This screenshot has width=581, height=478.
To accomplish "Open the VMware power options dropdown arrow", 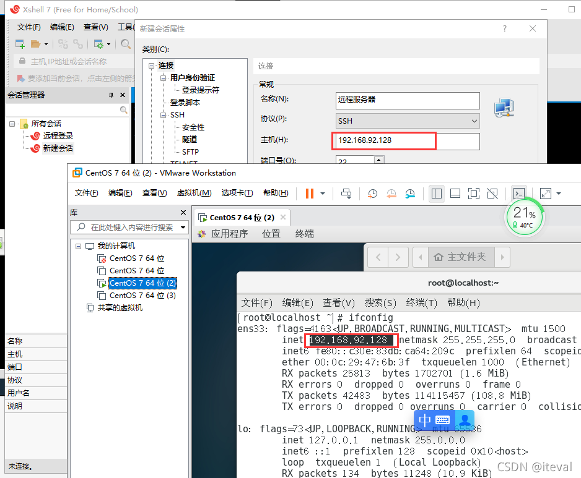I will pos(323,194).
